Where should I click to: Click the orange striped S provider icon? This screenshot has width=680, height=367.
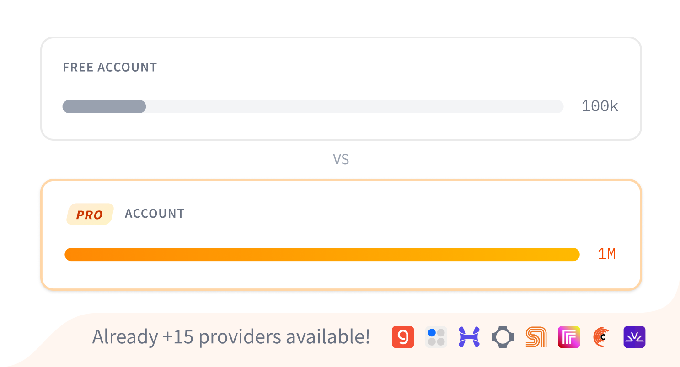click(x=536, y=337)
